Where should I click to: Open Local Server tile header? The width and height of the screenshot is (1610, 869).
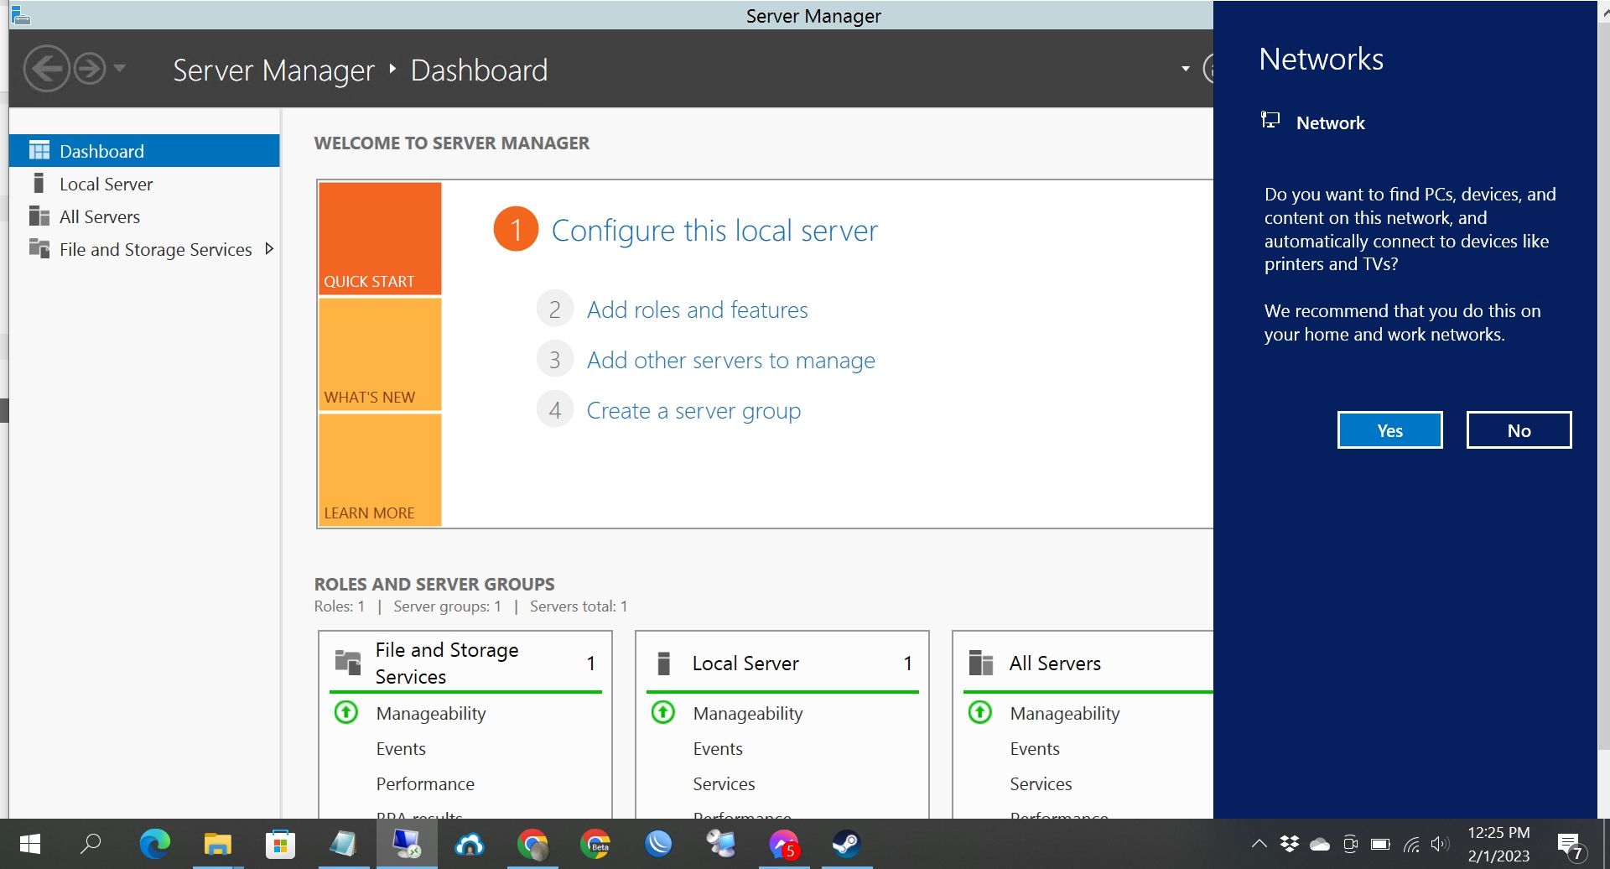pos(782,663)
